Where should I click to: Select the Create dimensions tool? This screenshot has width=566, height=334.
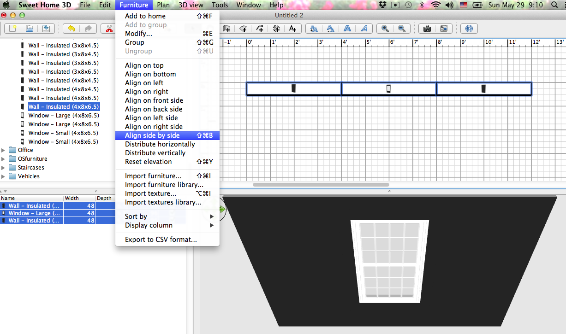[276, 29]
